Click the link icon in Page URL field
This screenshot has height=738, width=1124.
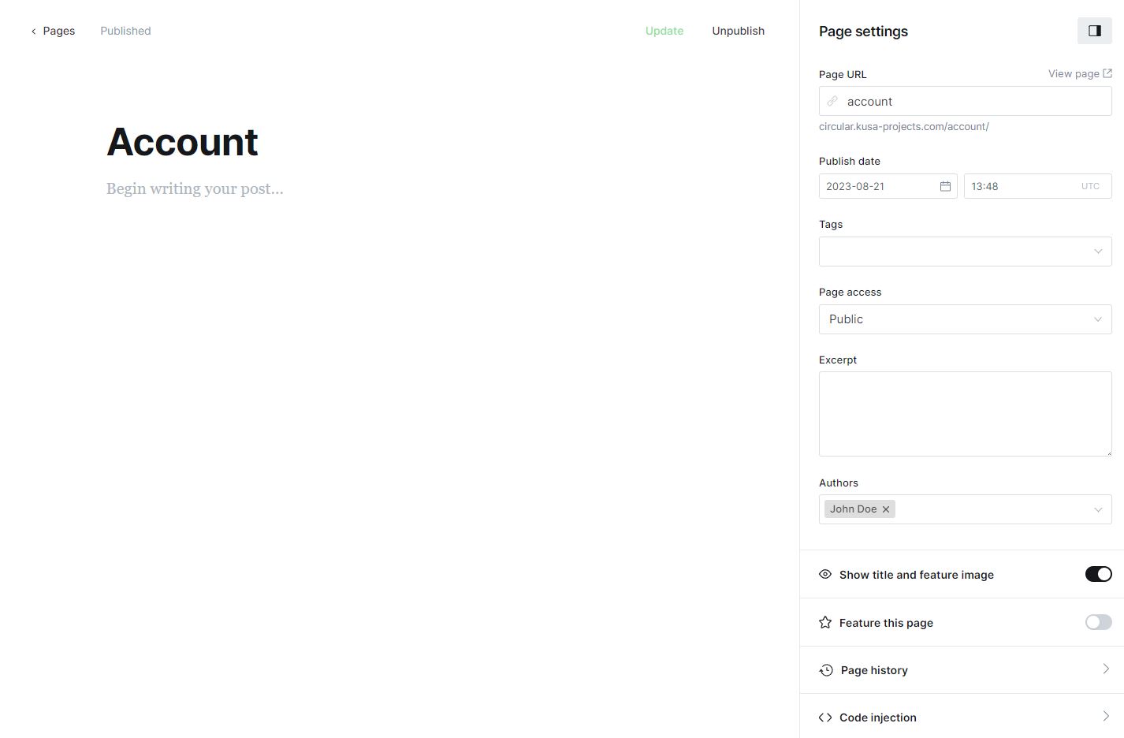832,101
